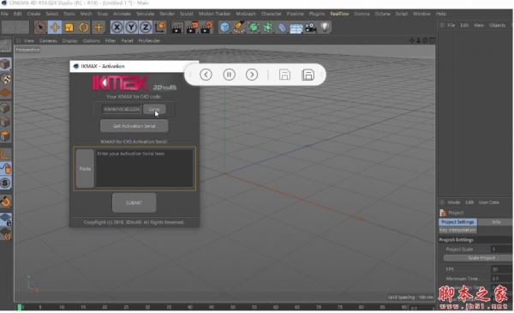
Task: Select the Rotate tool icon
Action: [84, 27]
